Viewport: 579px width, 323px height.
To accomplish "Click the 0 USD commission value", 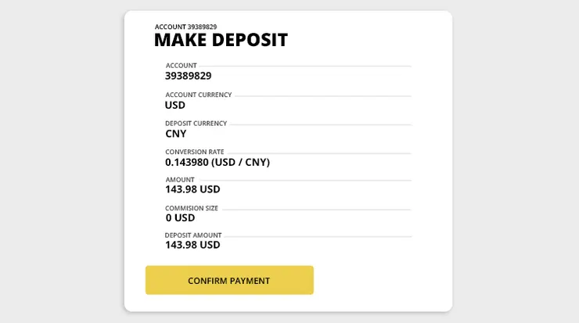I will point(180,218).
